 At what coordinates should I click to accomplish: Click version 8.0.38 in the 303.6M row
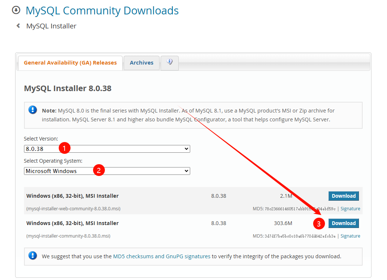click(219, 223)
